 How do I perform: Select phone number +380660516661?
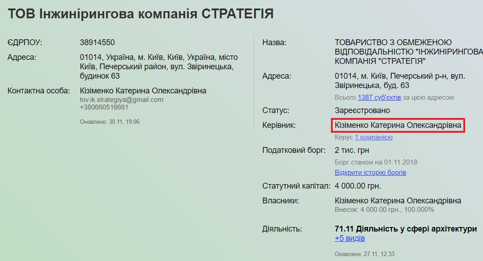coord(104,107)
